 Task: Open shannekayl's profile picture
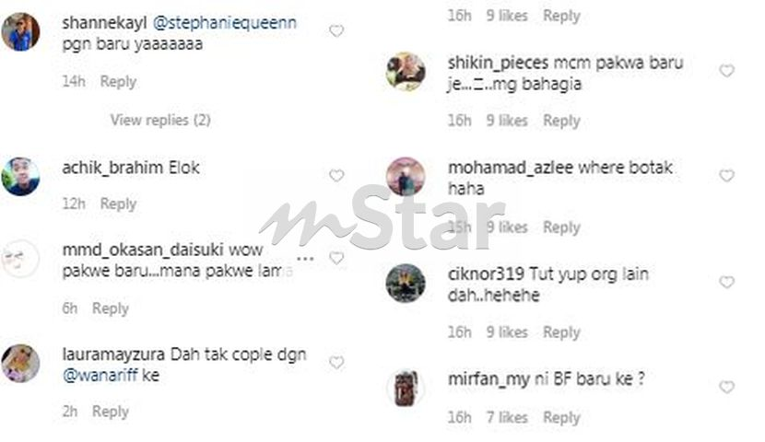tap(20, 32)
